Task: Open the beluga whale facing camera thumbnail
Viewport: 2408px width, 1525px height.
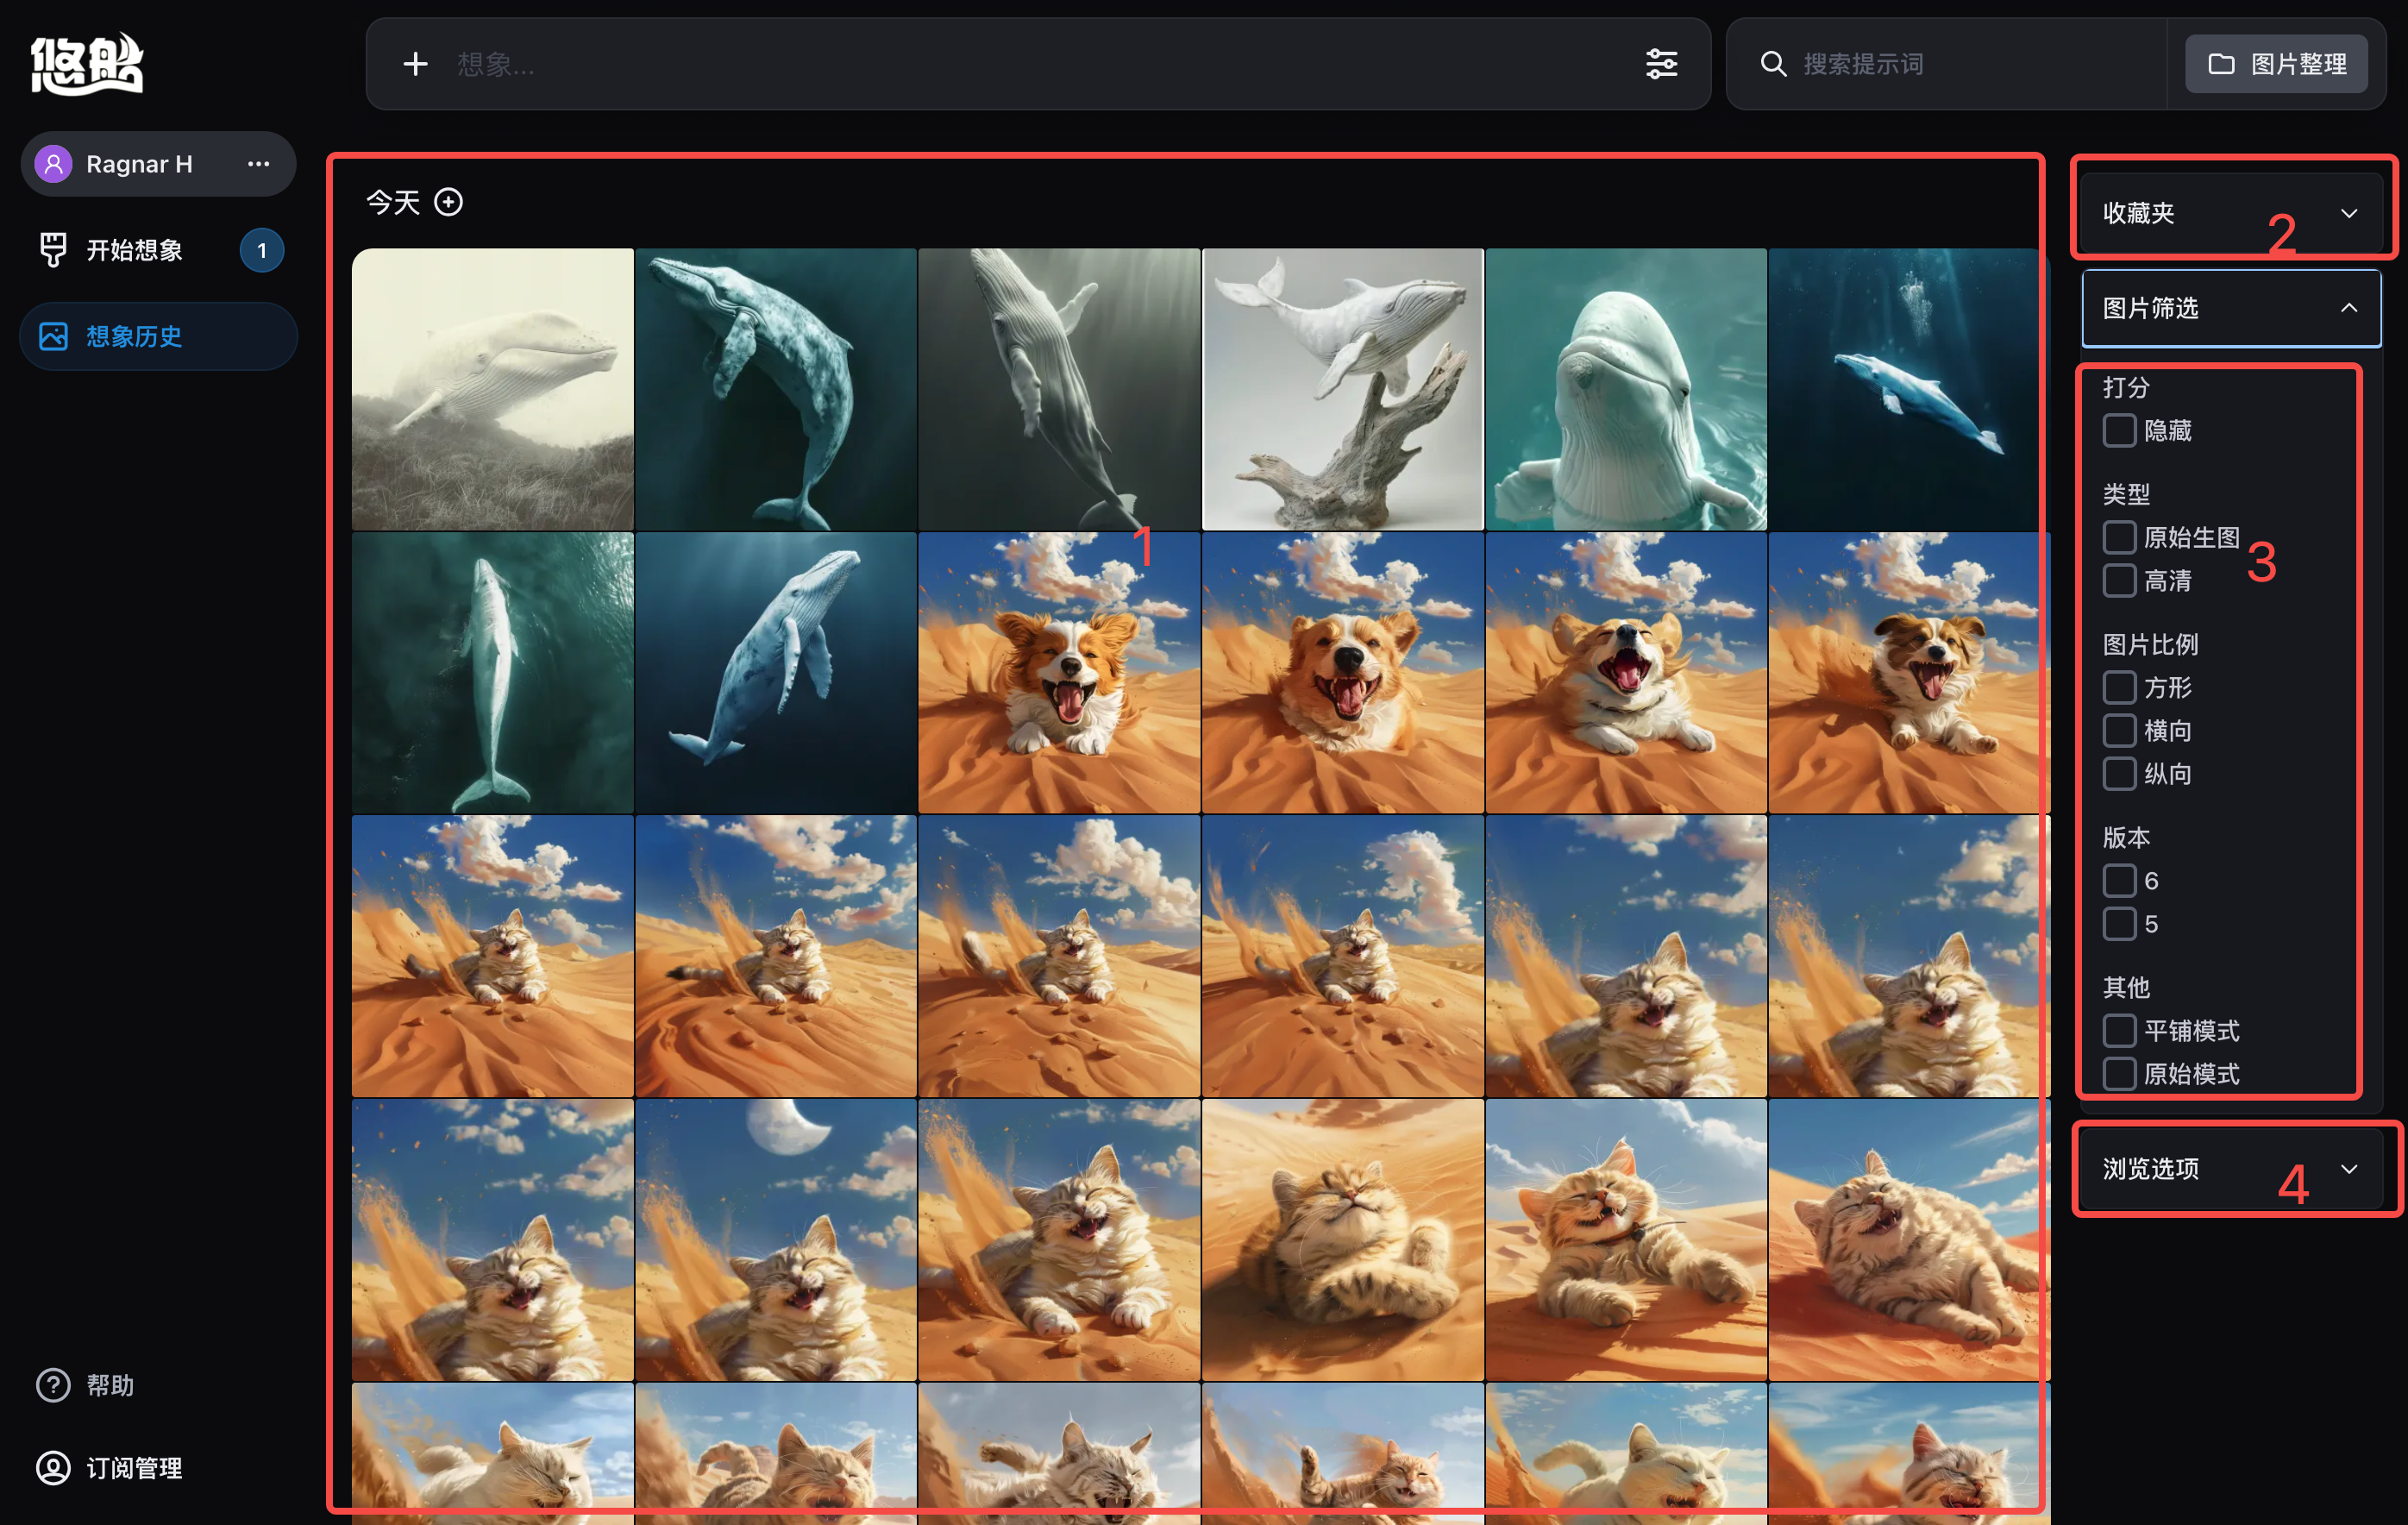Action: coord(1626,389)
